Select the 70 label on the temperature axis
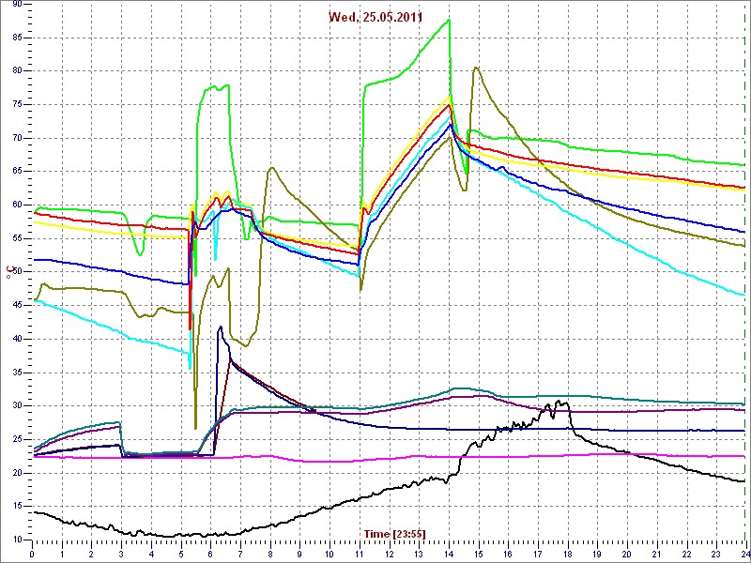 pos(16,138)
